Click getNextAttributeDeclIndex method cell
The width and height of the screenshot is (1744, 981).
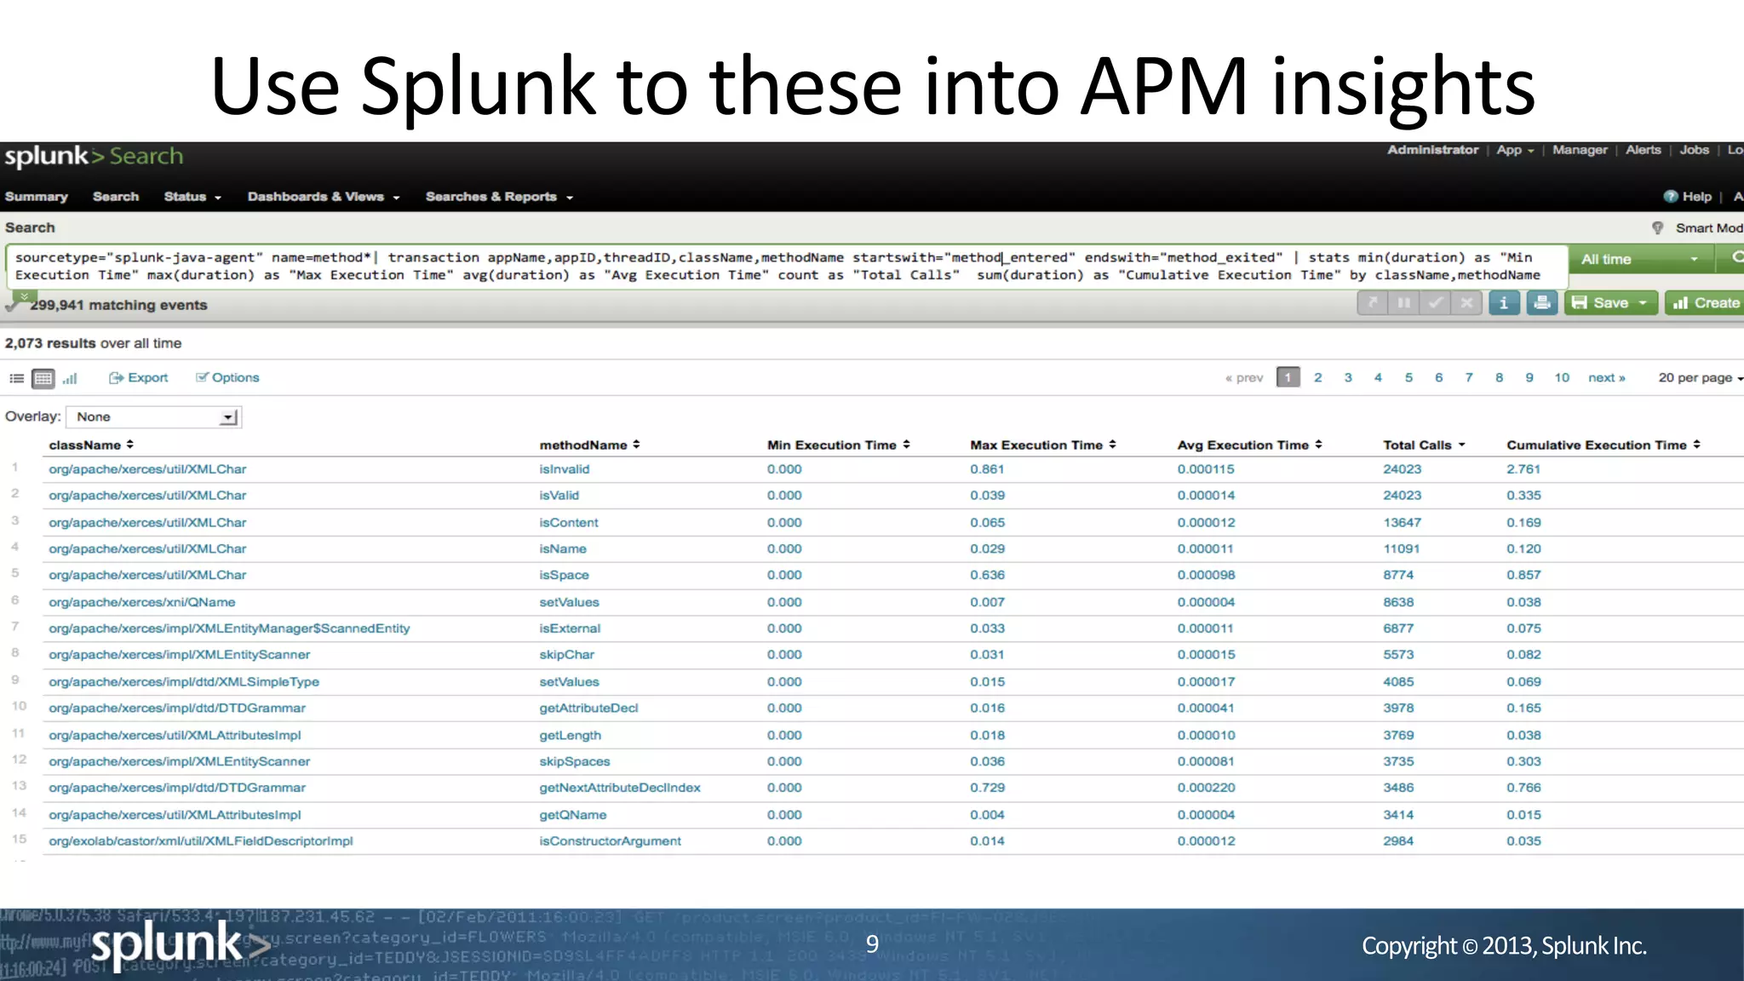pyautogui.click(x=619, y=788)
